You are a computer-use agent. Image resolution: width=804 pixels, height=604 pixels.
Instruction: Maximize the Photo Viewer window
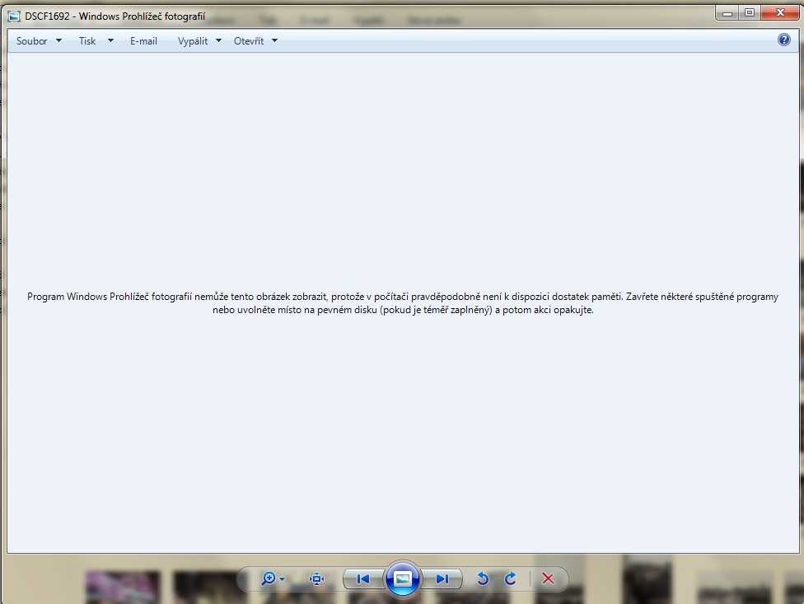(749, 13)
